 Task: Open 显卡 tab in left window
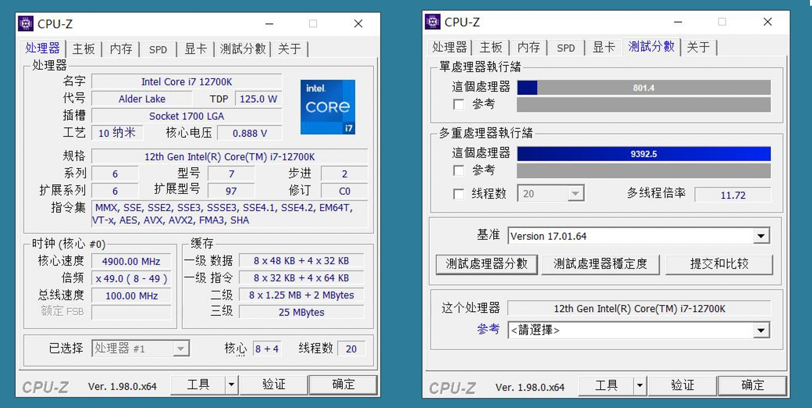point(196,49)
